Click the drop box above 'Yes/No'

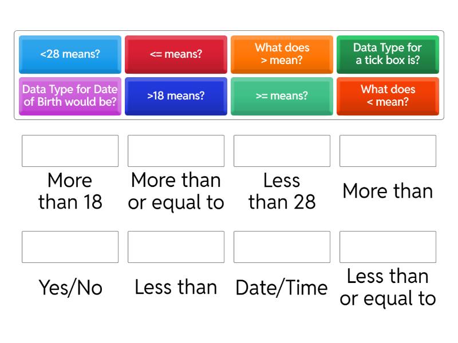(x=70, y=247)
